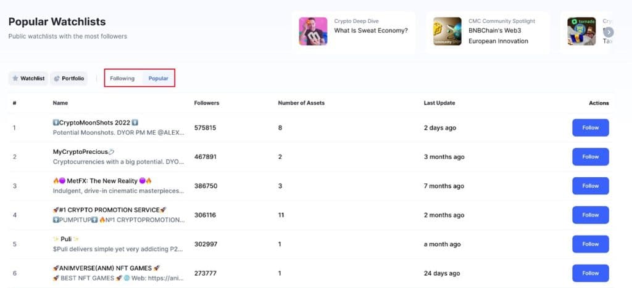
Task: Click the Followers column header
Action: pyautogui.click(x=207, y=103)
